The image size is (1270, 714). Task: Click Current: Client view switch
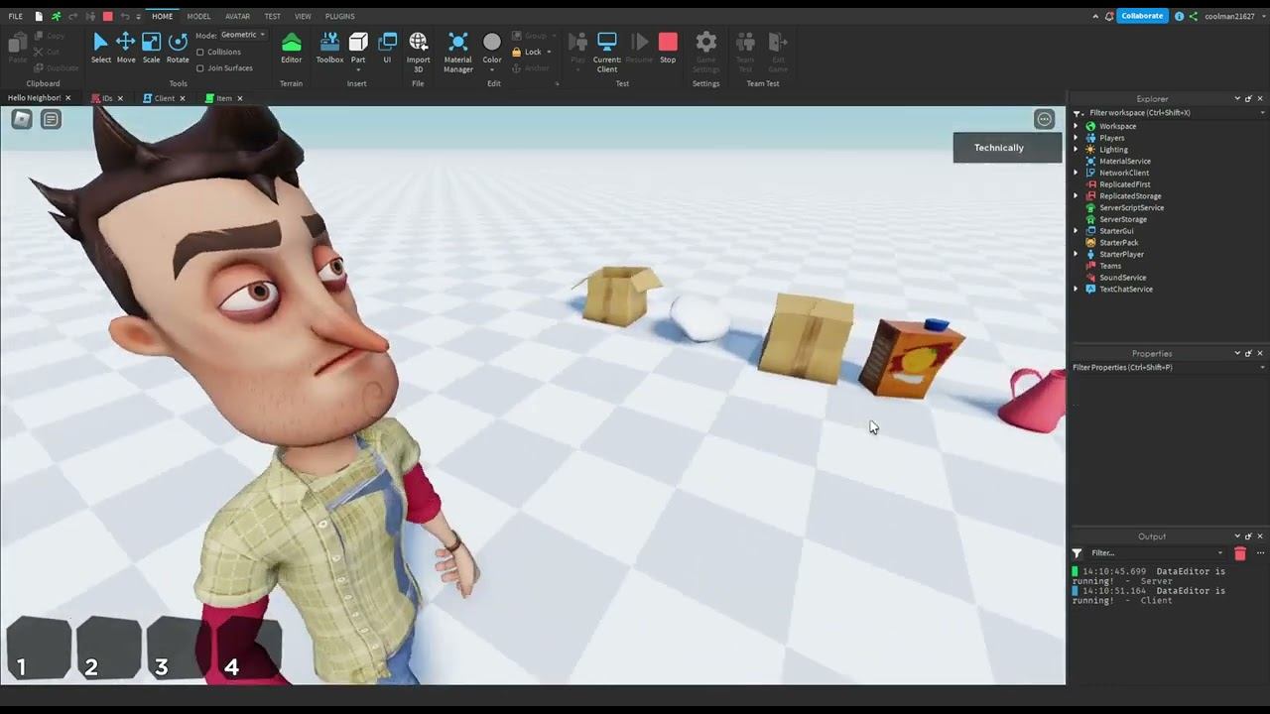(607, 52)
